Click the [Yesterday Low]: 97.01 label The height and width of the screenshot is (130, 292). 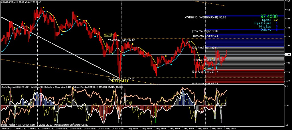pyautogui.click(x=121, y=79)
